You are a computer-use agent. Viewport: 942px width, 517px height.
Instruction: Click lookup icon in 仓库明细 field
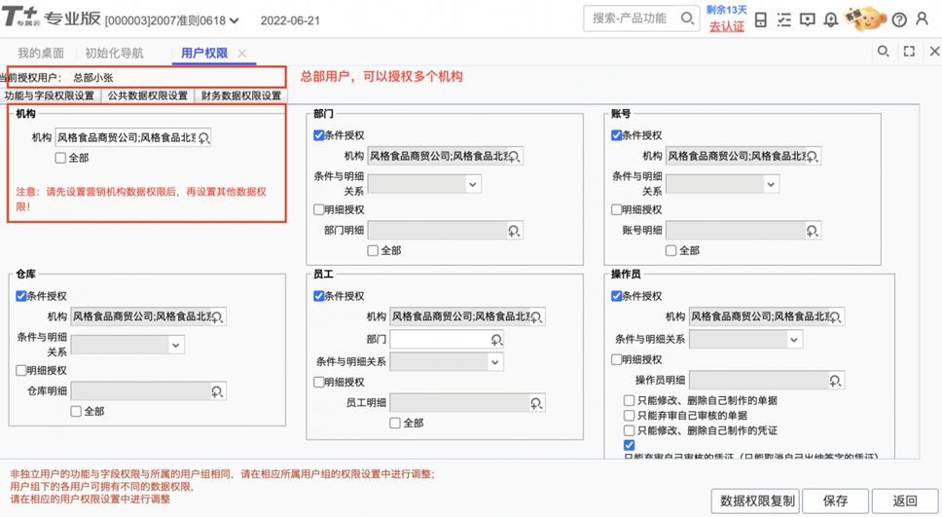coord(217,391)
